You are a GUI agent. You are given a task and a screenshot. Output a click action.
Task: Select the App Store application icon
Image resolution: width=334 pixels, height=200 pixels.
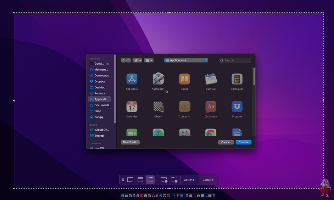[x=132, y=79]
